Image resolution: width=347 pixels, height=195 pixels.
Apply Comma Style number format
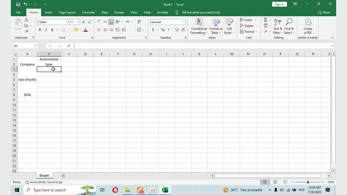click(169, 30)
